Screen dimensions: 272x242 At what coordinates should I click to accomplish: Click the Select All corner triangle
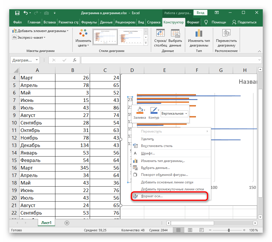16,70
